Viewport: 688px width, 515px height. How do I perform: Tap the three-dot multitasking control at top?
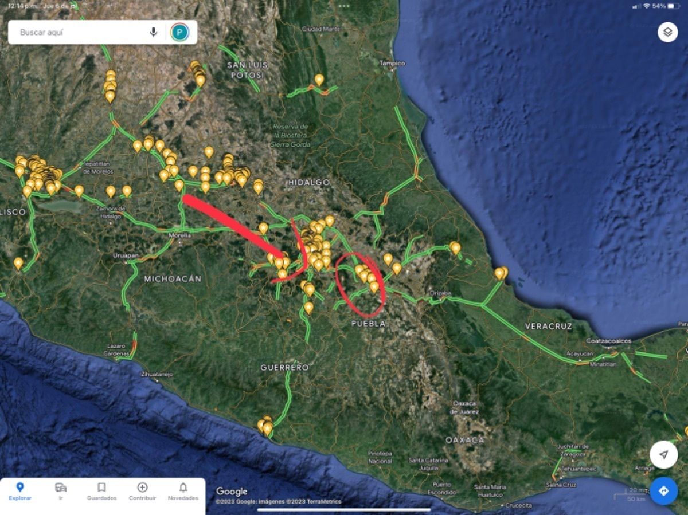[344, 6]
